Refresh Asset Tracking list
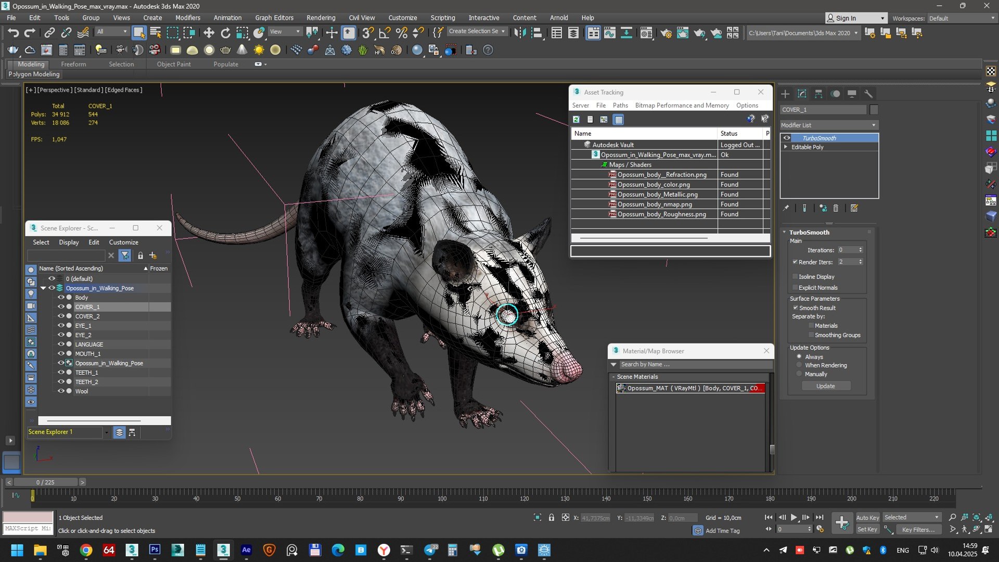Image resolution: width=999 pixels, height=562 pixels. tap(577, 120)
